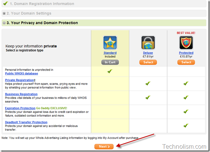Click the Protected shield icon
Screen dimensions: 210x152
click(186, 43)
